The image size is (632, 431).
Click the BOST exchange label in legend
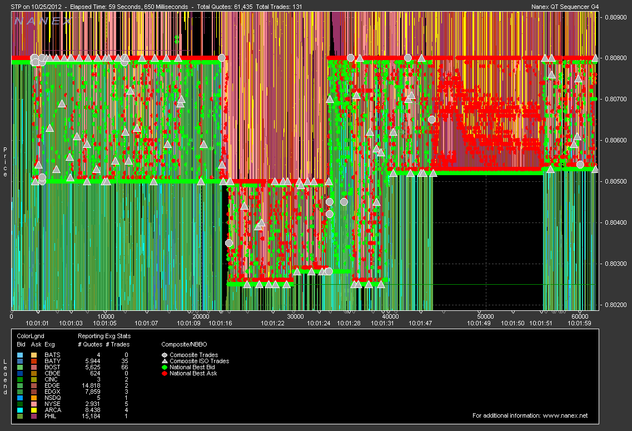coord(52,367)
